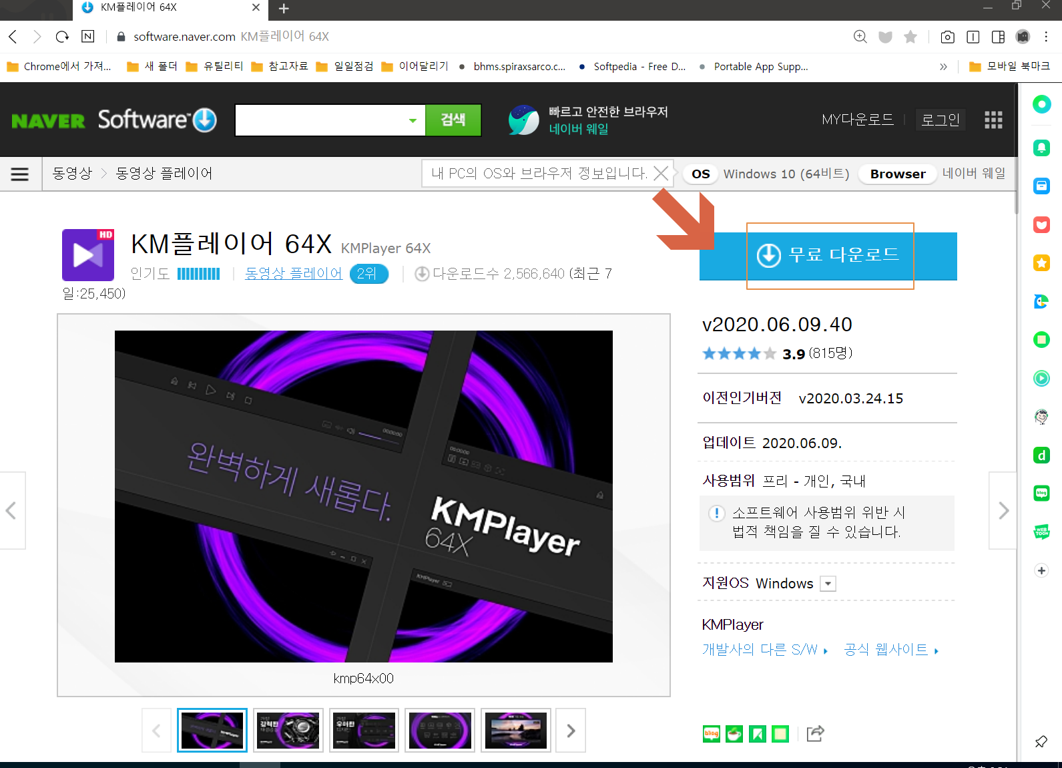Share to Naver Blog icon

[712, 734]
